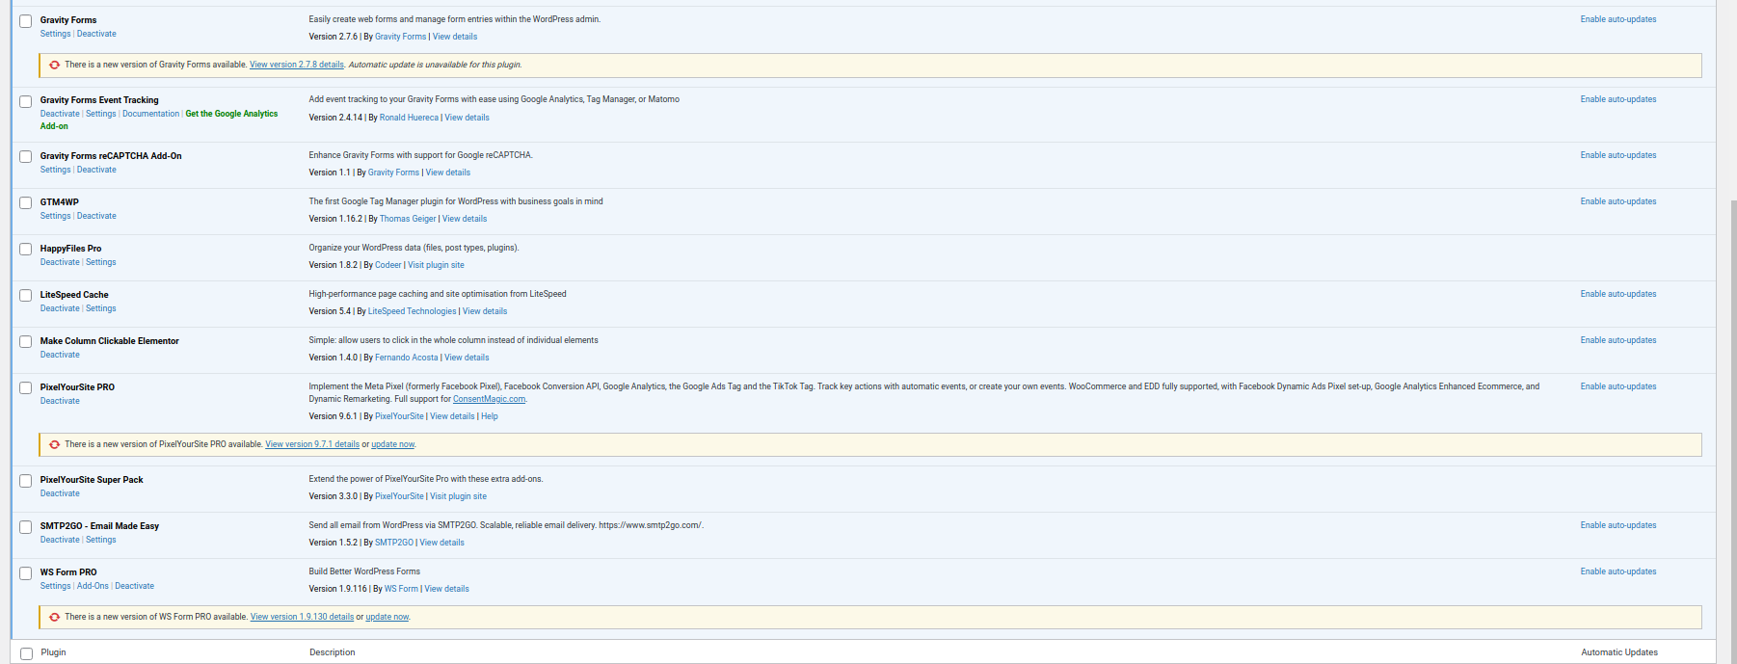Select the LiteSpeed Cache checkbox
Screen dimensions: 1737x664
(x=26, y=296)
